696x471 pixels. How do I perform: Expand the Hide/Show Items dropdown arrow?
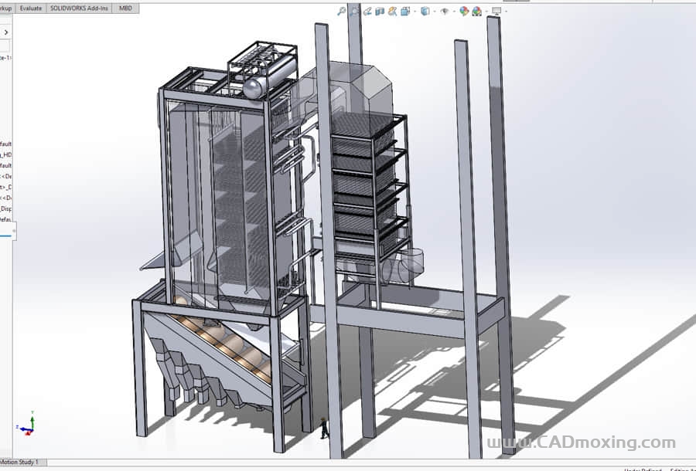[x=453, y=12]
